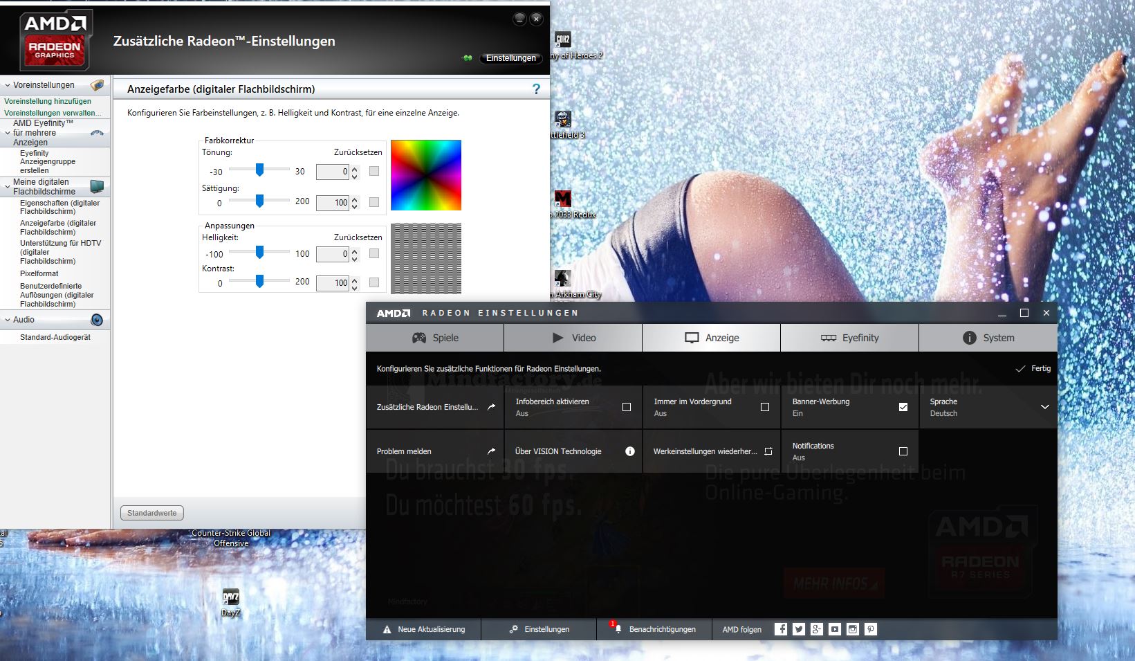Go to the System tab
The height and width of the screenshot is (661, 1135).
pos(988,338)
